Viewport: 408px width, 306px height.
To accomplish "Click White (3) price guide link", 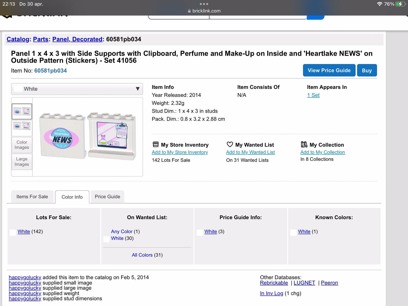I will tap(211, 232).
